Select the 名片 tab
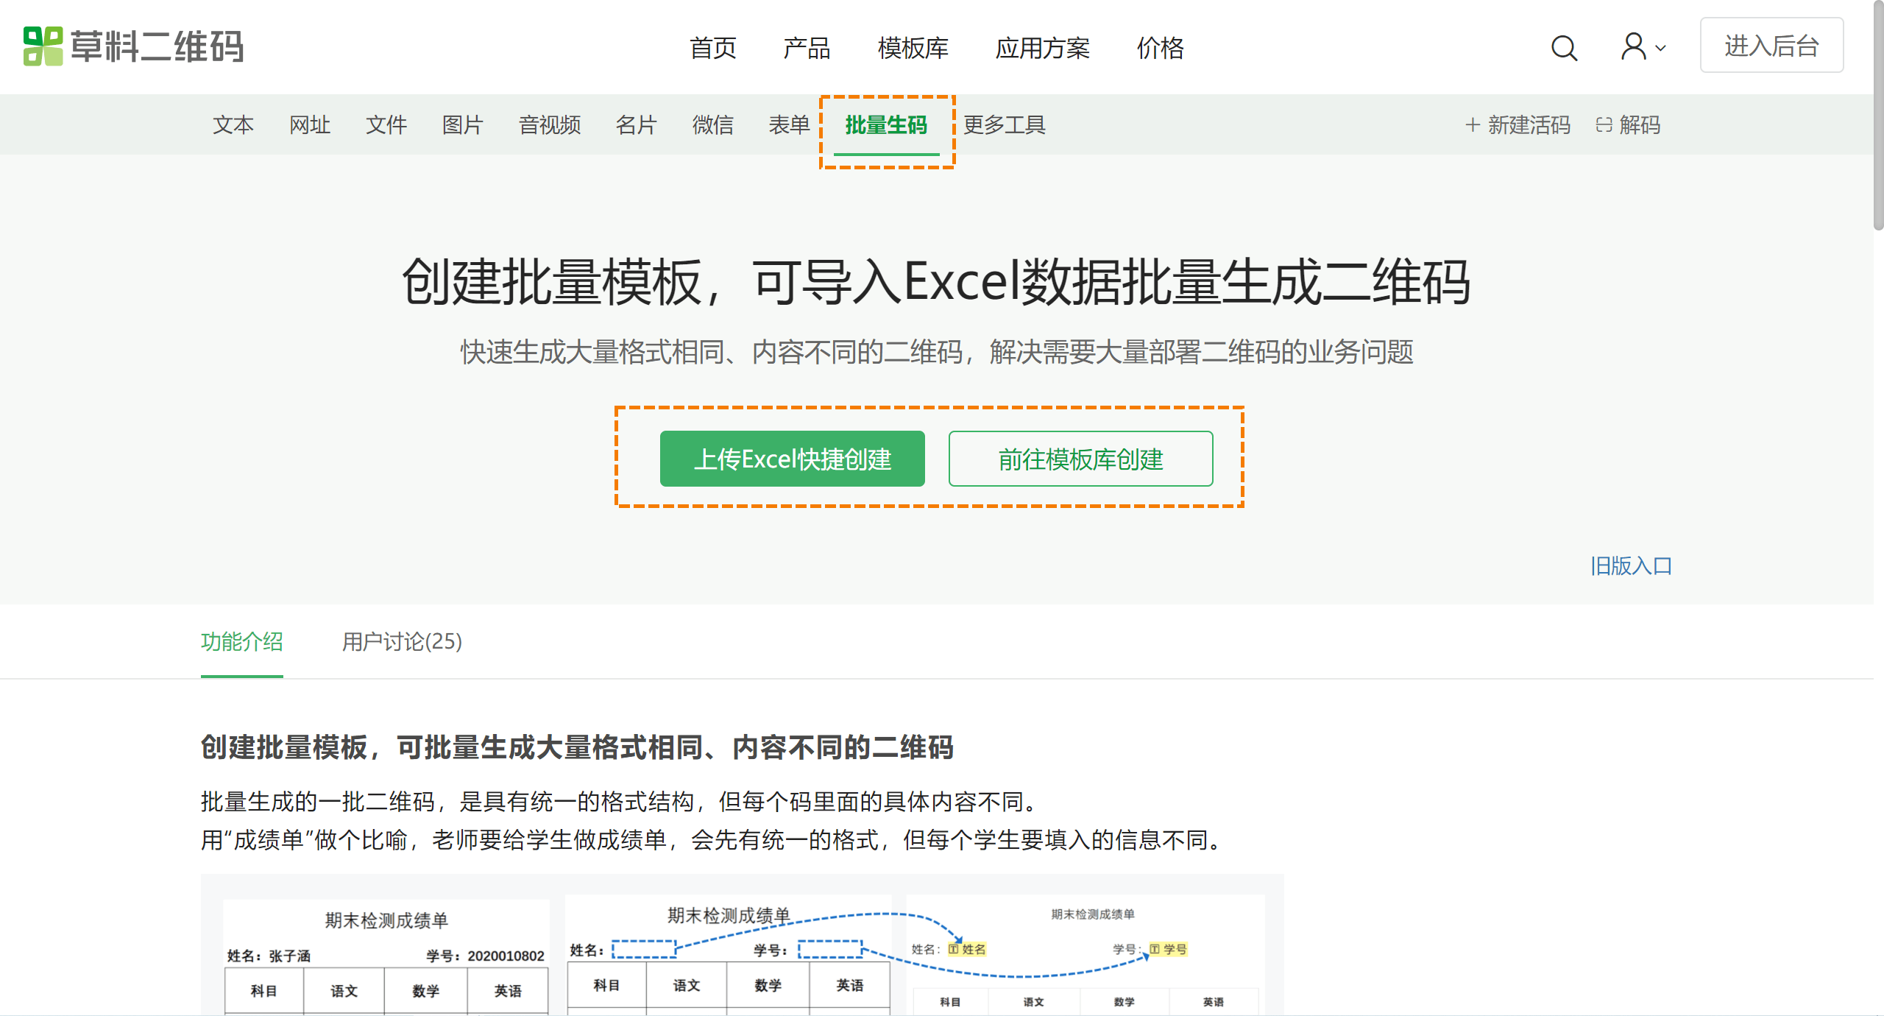Image resolution: width=1884 pixels, height=1016 pixels. [x=636, y=125]
